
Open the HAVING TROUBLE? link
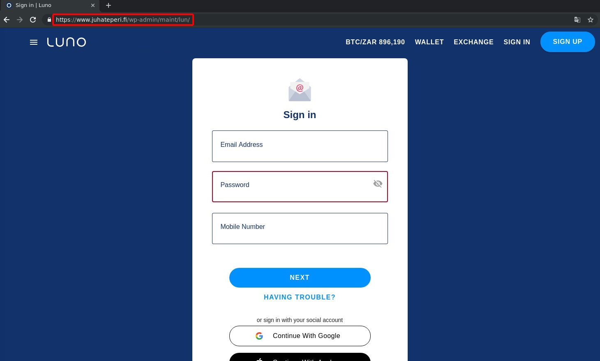tap(300, 297)
